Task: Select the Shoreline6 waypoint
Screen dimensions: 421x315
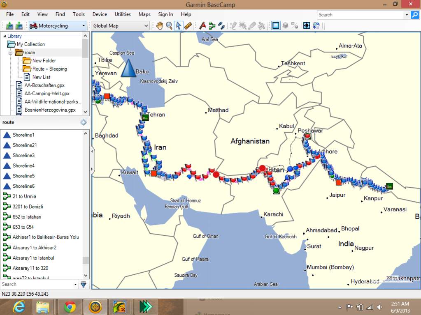Action: 23,186
